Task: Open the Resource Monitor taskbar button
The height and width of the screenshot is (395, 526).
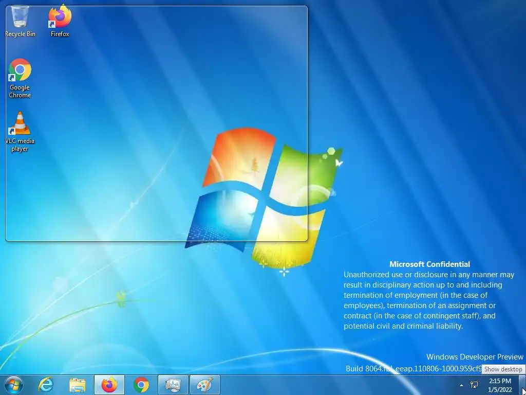Action: (x=173, y=385)
